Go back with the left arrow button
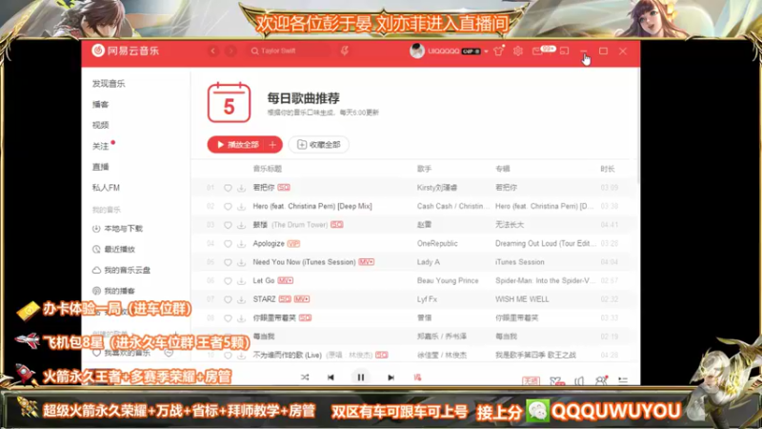762x429 pixels. point(212,51)
